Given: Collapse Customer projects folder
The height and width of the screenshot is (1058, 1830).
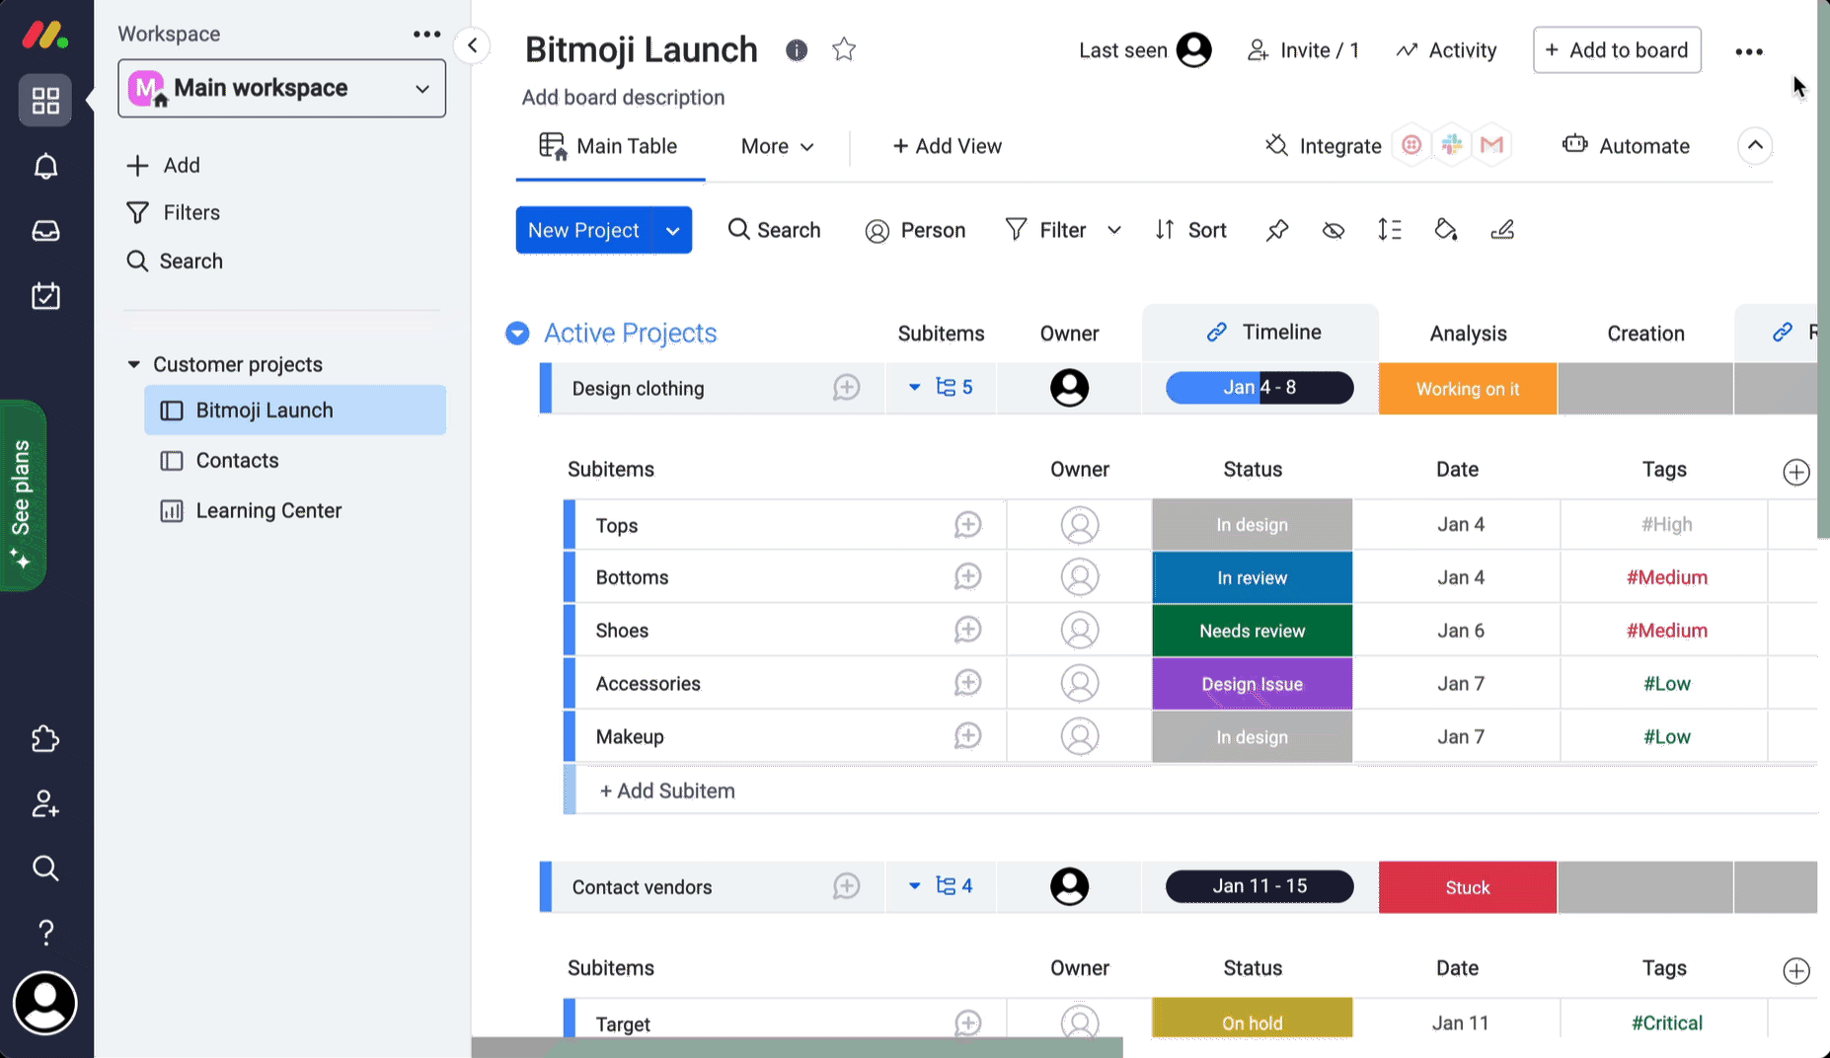Looking at the screenshot, I should 133,364.
